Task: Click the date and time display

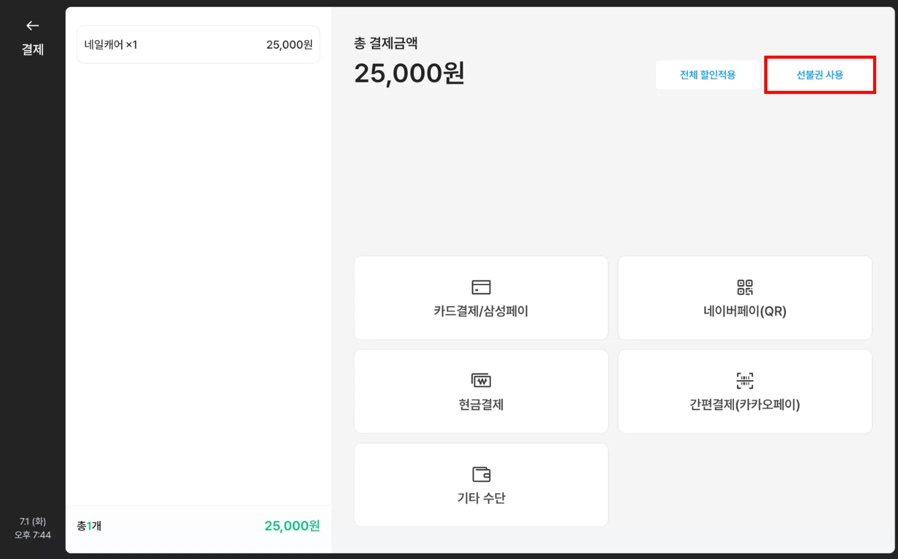Action: point(33,528)
